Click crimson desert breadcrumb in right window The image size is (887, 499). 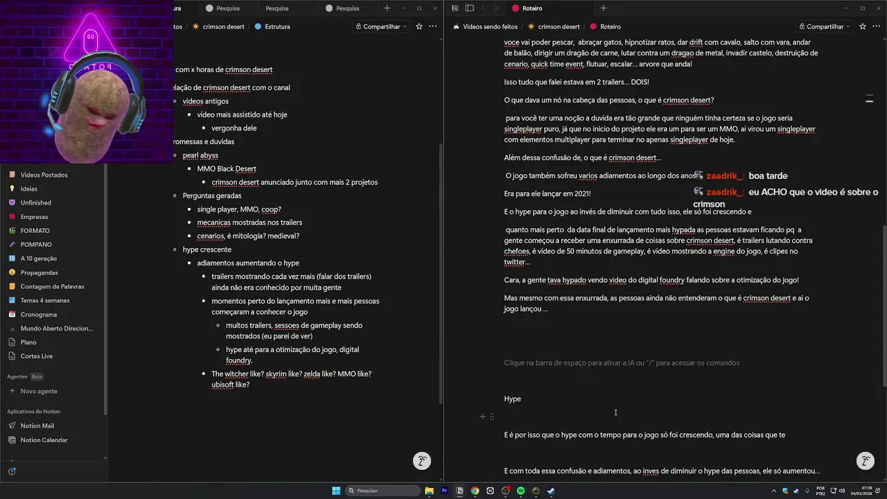[x=554, y=26]
